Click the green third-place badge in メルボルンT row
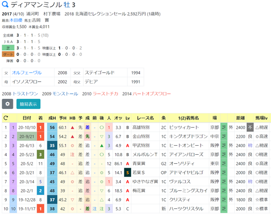The height and width of the screenshot is (214, 271). [x=41, y=155]
